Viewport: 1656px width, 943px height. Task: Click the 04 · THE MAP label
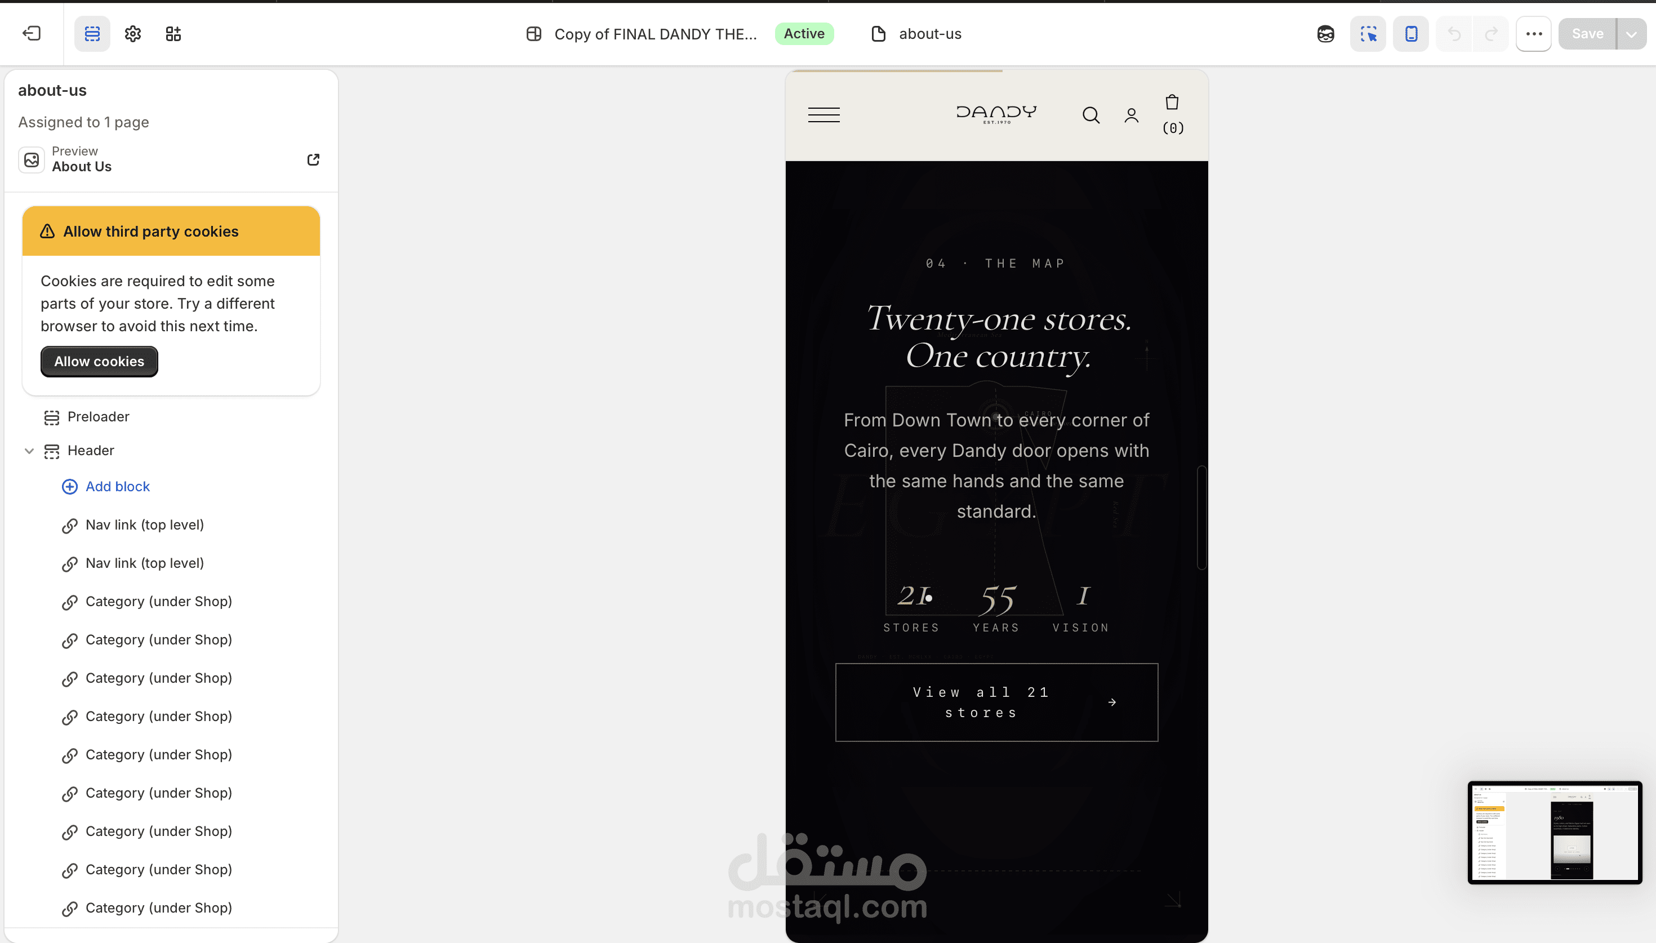pos(996,264)
